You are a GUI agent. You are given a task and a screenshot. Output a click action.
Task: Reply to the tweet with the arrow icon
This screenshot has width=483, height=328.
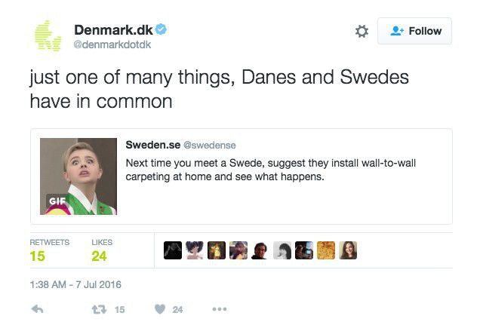(38, 309)
